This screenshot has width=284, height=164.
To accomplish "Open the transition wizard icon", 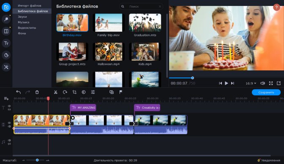I will click(x=112, y=92).
